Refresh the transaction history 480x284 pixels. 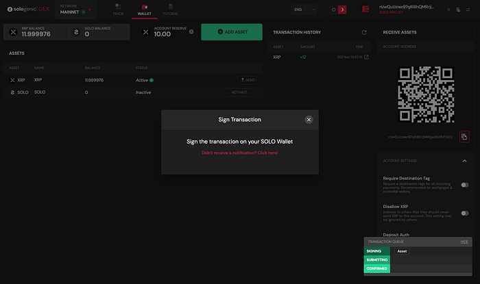pyautogui.click(x=364, y=32)
